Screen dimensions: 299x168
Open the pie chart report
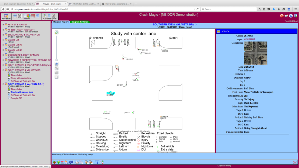coord(29,16)
